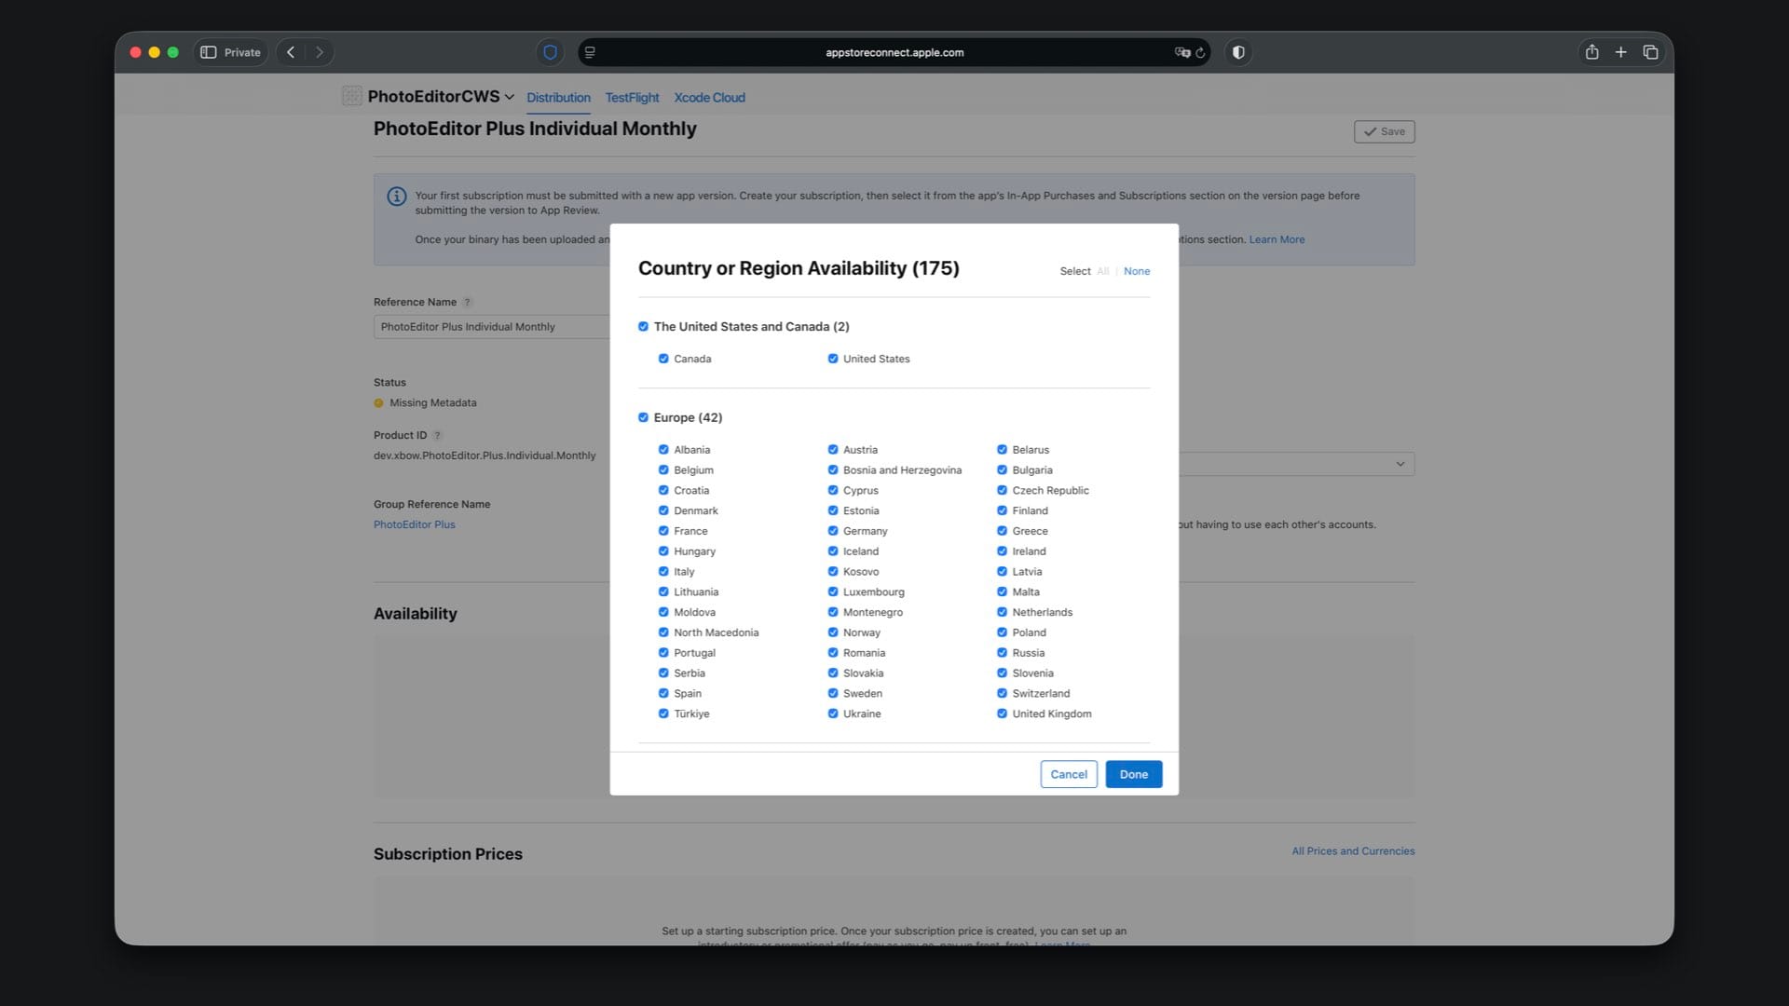Go back with the browser back arrow
Image resolution: width=1789 pixels, height=1006 pixels.
coord(291,52)
